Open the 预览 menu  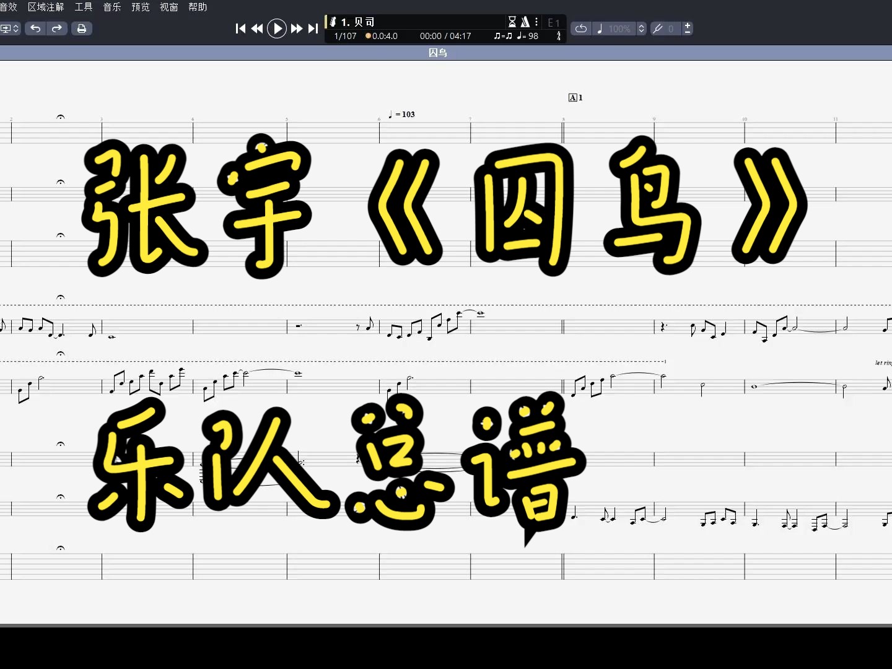click(141, 7)
